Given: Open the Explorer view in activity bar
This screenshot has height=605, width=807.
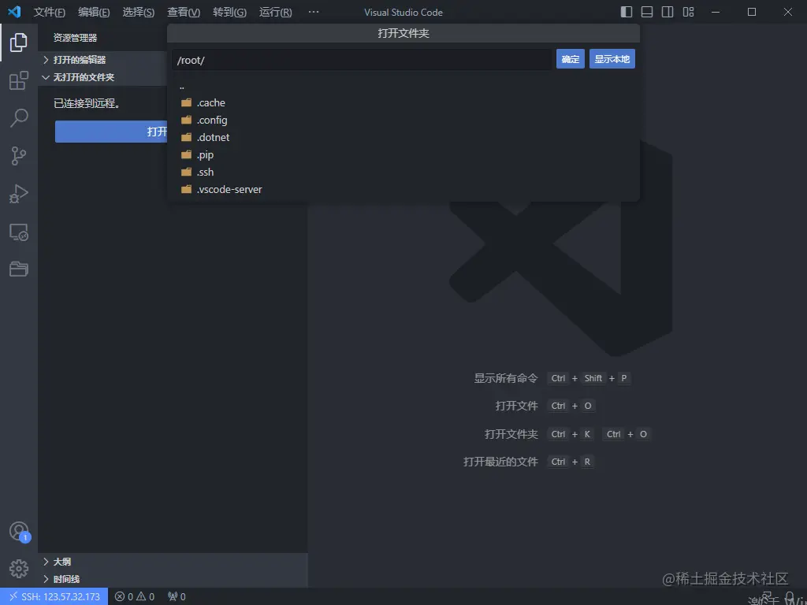Looking at the screenshot, I should [19, 43].
